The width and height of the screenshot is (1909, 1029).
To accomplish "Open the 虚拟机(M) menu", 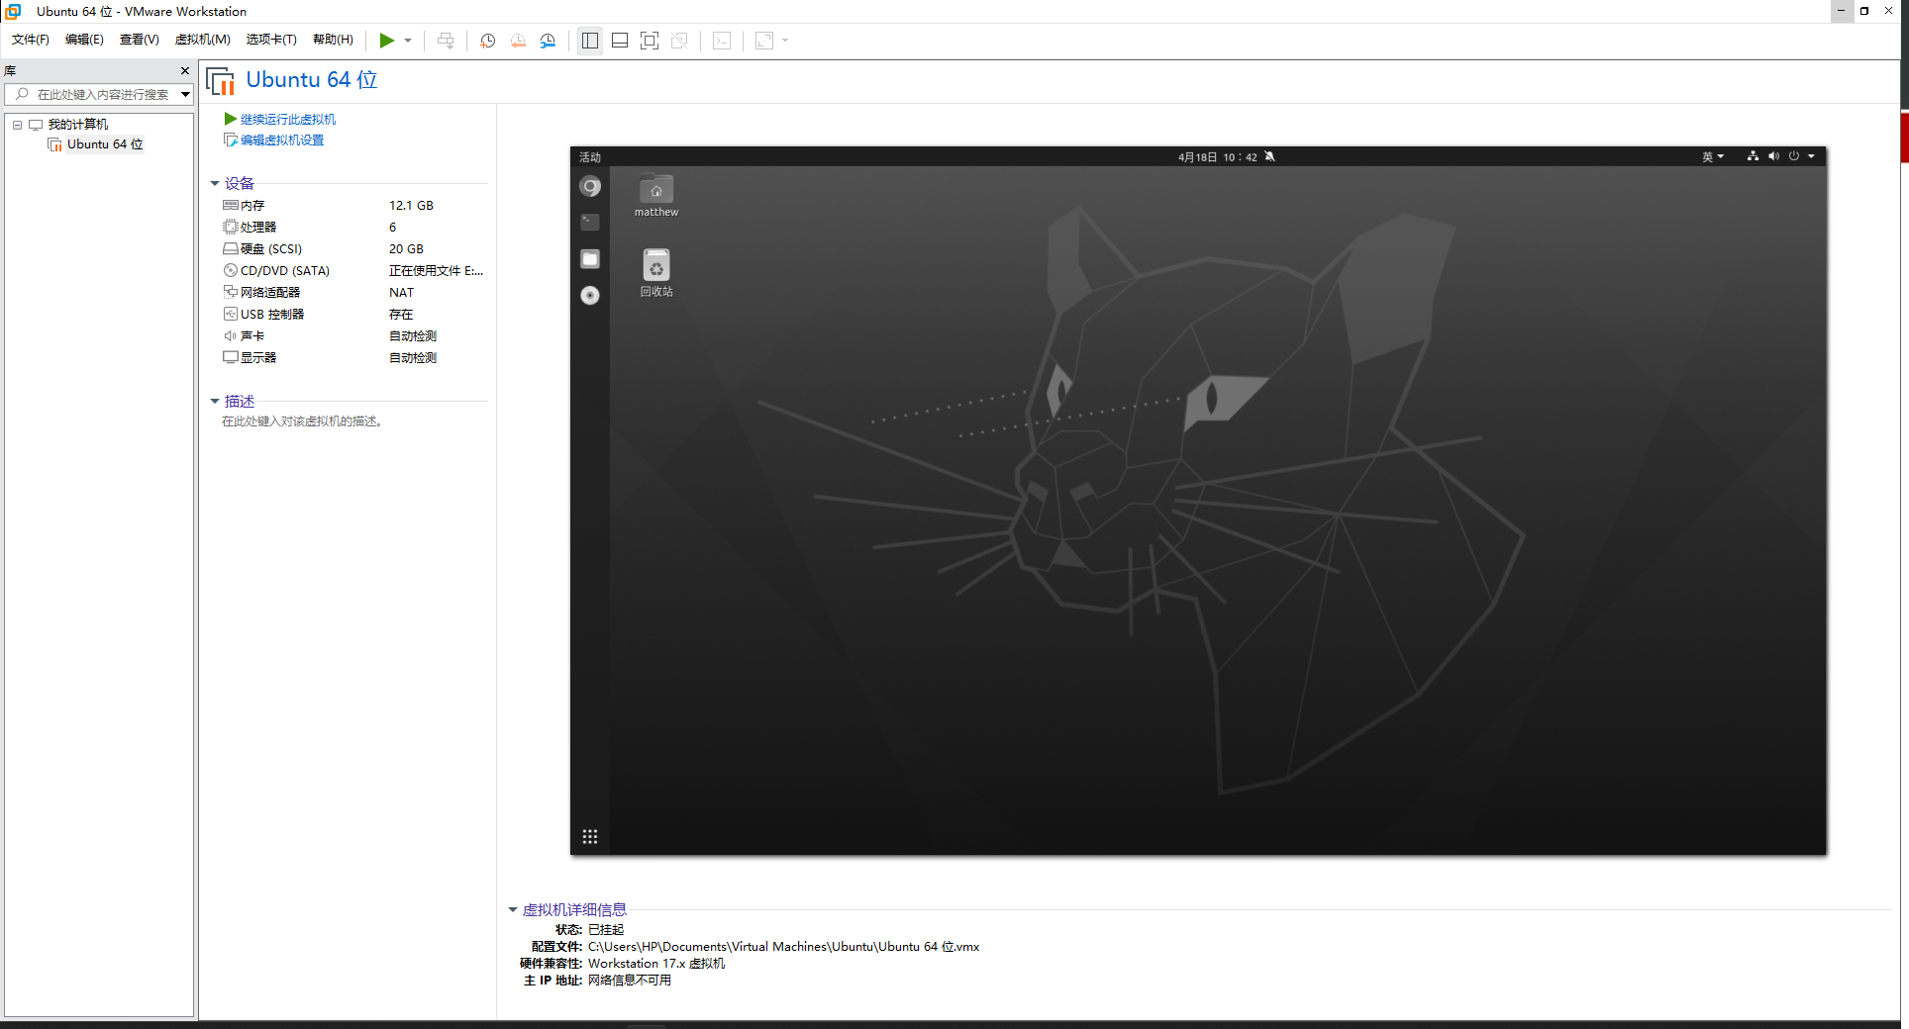I will 202,40.
